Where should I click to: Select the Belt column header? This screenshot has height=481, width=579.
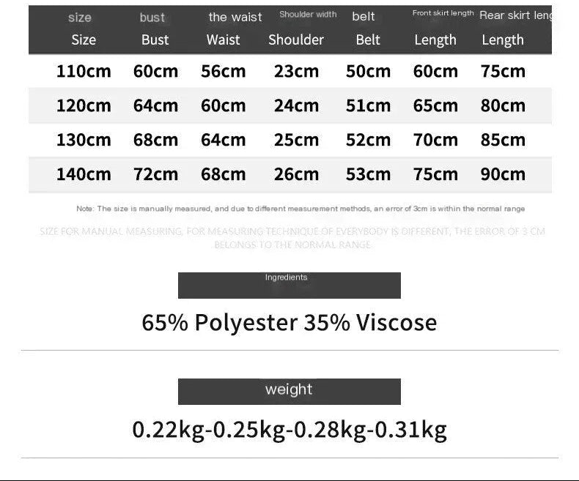coord(368,40)
